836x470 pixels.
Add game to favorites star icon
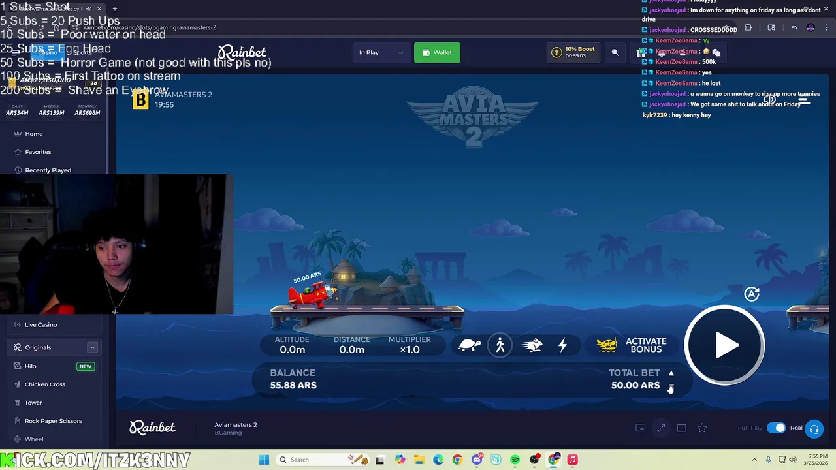(x=702, y=428)
